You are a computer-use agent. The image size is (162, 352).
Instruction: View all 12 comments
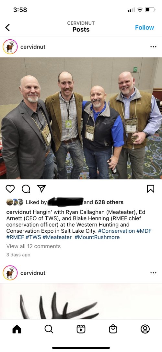click(x=34, y=246)
